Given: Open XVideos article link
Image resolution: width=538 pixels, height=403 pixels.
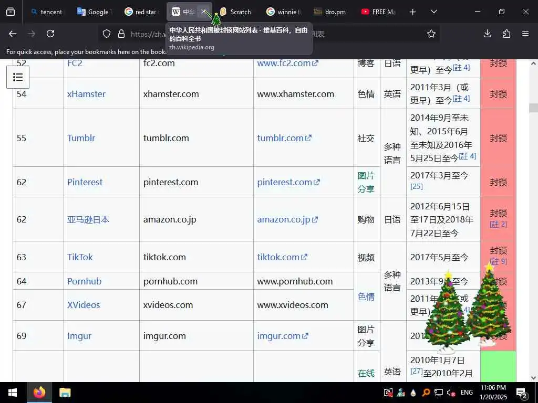Looking at the screenshot, I should [84, 305].
